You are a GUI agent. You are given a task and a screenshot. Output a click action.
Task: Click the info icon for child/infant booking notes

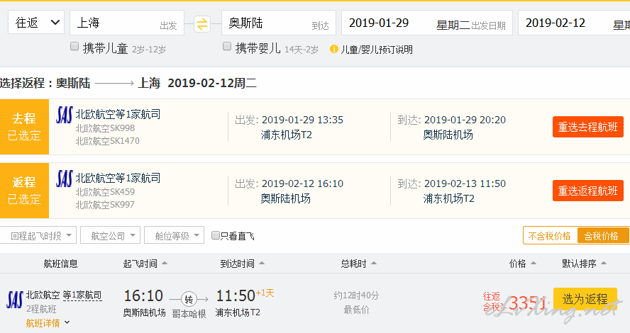[x=334, y=50]
